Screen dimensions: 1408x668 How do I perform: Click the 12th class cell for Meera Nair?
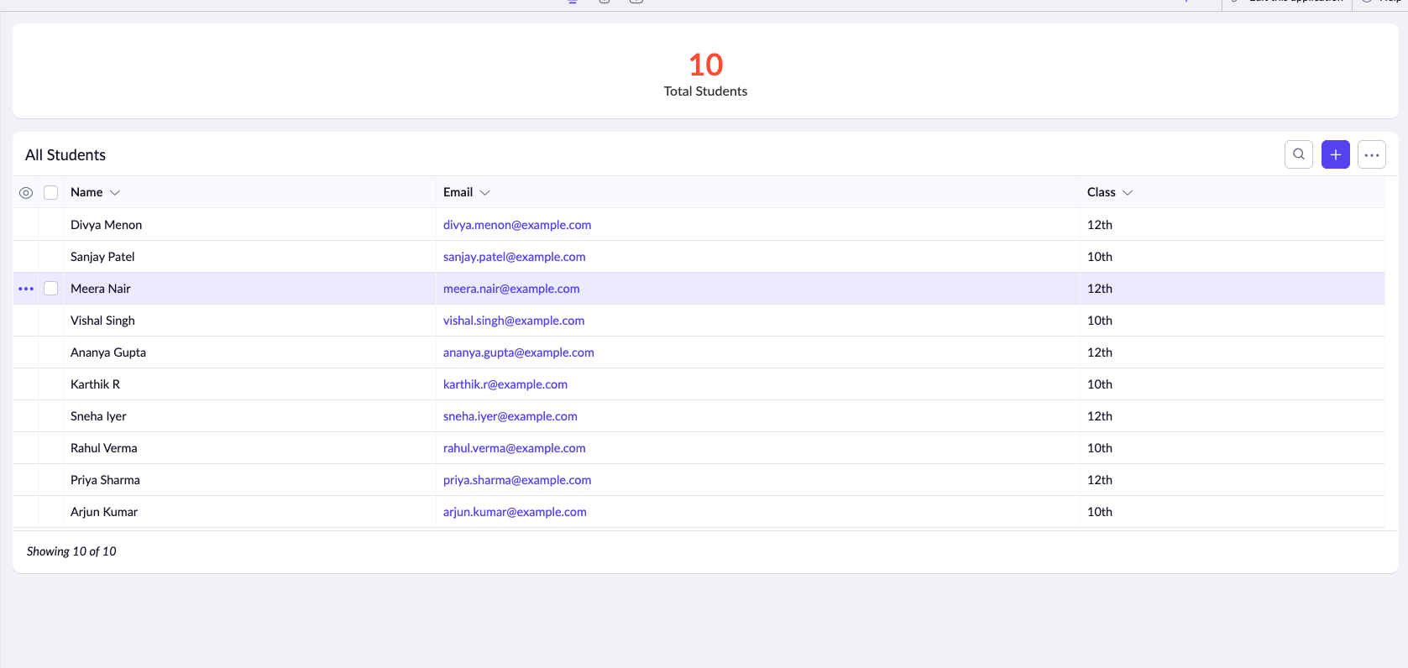[x=1232, y=289]
